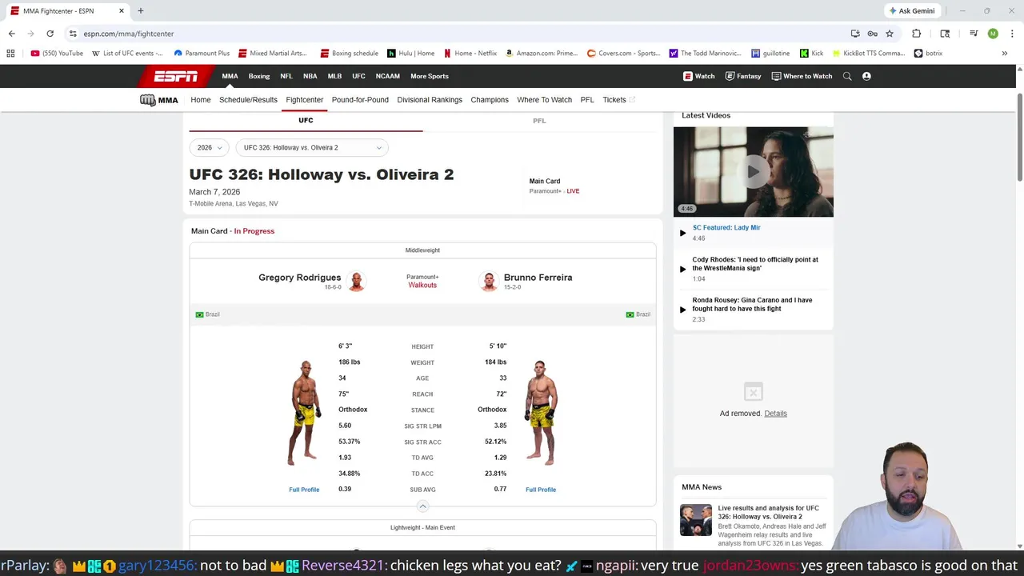
Task: Open Where to Watch in top bar
Action: pos(802,76)
